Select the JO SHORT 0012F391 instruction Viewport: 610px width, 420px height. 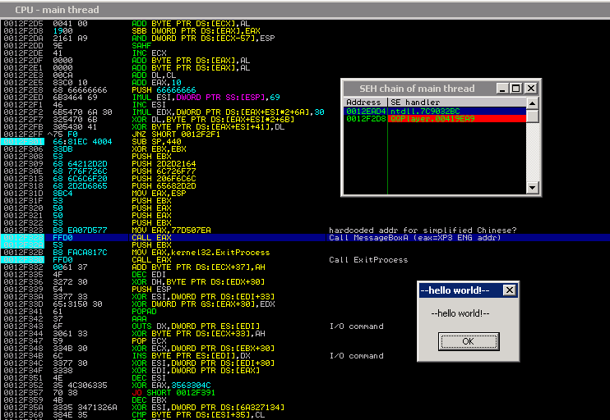173,392
